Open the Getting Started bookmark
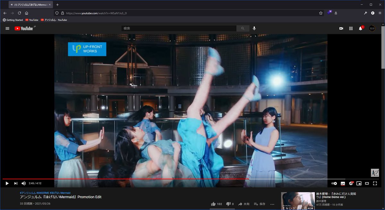Viewport: 385px width, 210px height. (x=13, y=20)
